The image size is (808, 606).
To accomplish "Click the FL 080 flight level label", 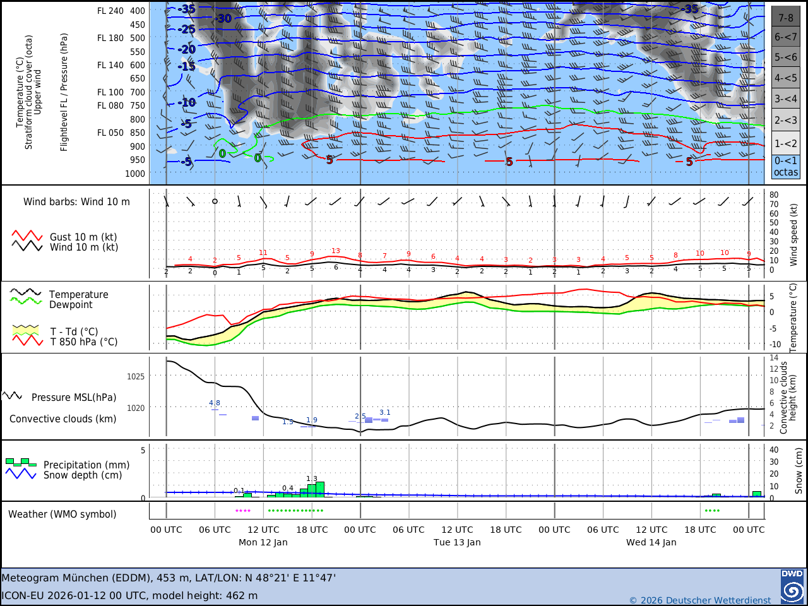I will point(110,105).
